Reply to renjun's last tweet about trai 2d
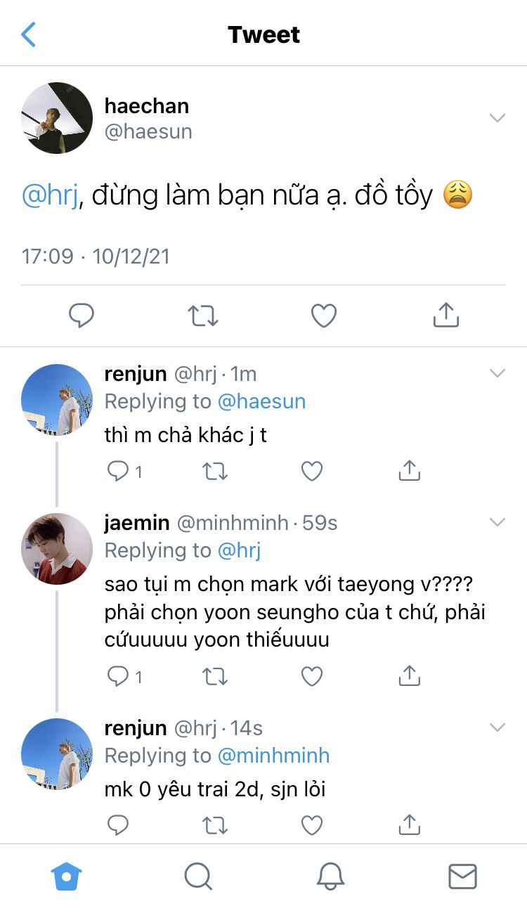 pos(117,824)
